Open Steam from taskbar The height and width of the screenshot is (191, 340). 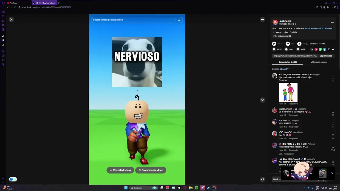pos(208,188)
